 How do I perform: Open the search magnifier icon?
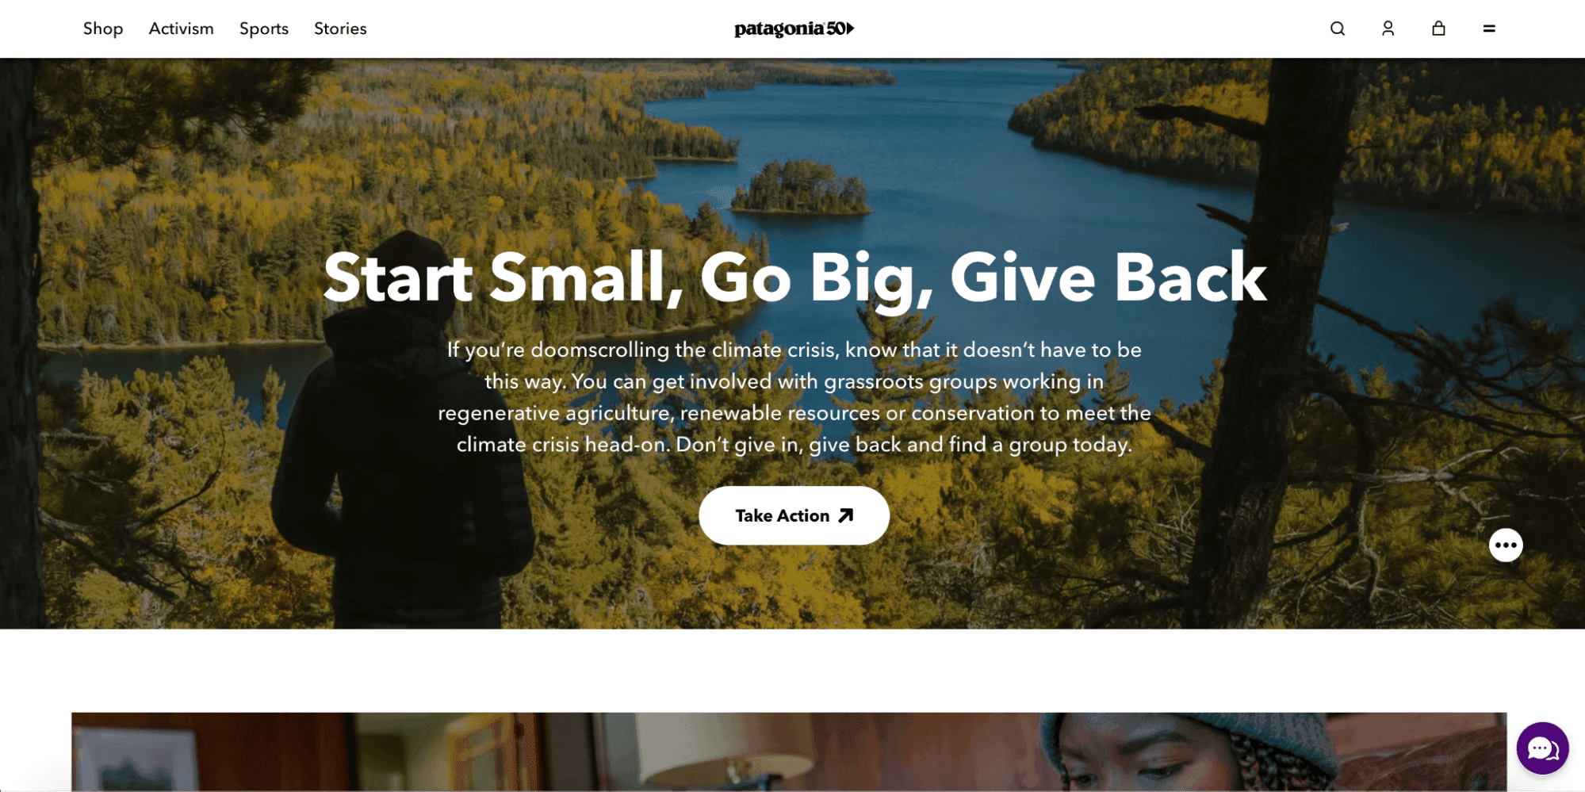(1338, 29)
